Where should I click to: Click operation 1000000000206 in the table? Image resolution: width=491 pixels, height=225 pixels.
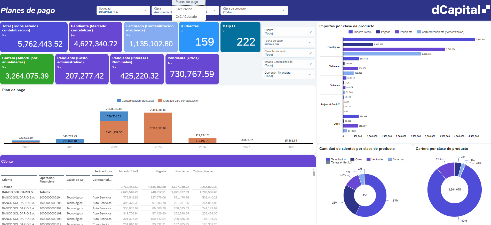click(x=51, y=203)
